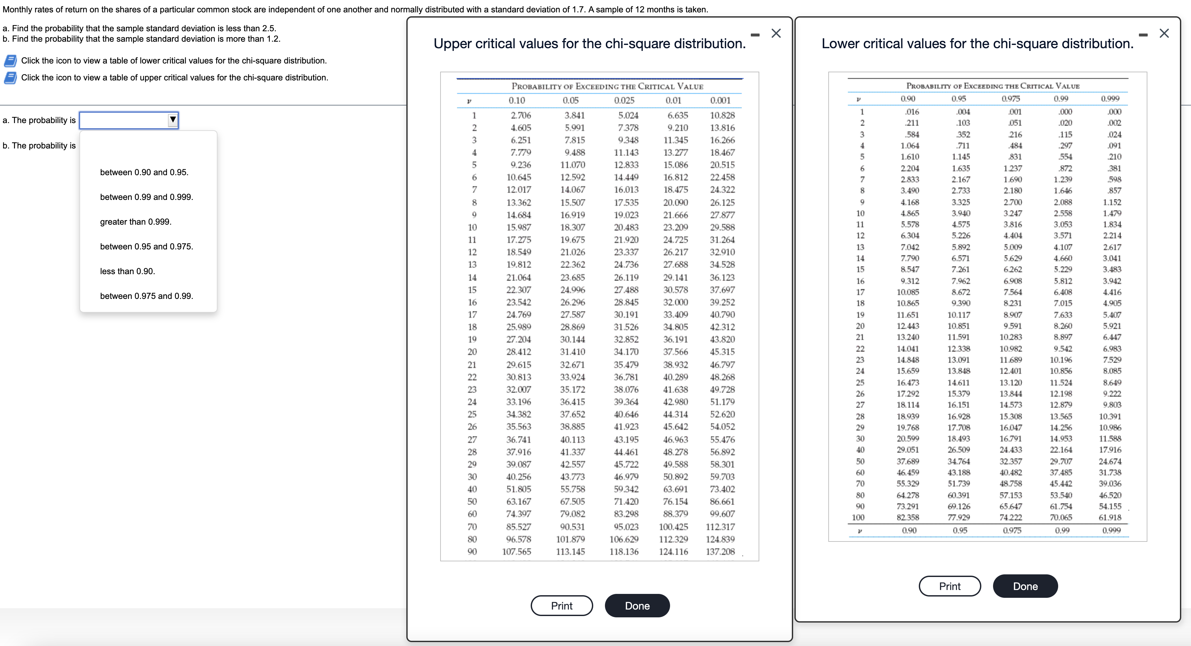Select 'greater than 0.999.' option
This screenshot has width=1191, height=646.
pos(135,221)
